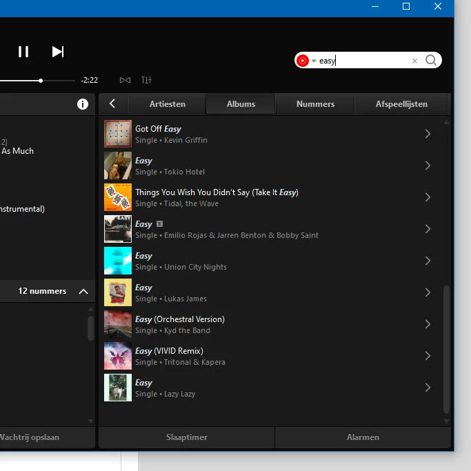
Task: Open Lukas James Easy cover thumbnail
Action: click(x=118, y=292)
